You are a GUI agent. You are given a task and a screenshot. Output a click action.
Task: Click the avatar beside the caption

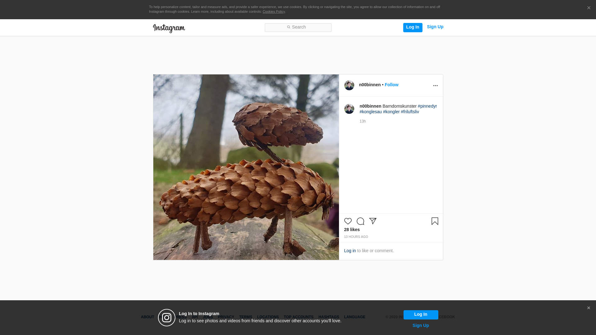click(349, 109)
